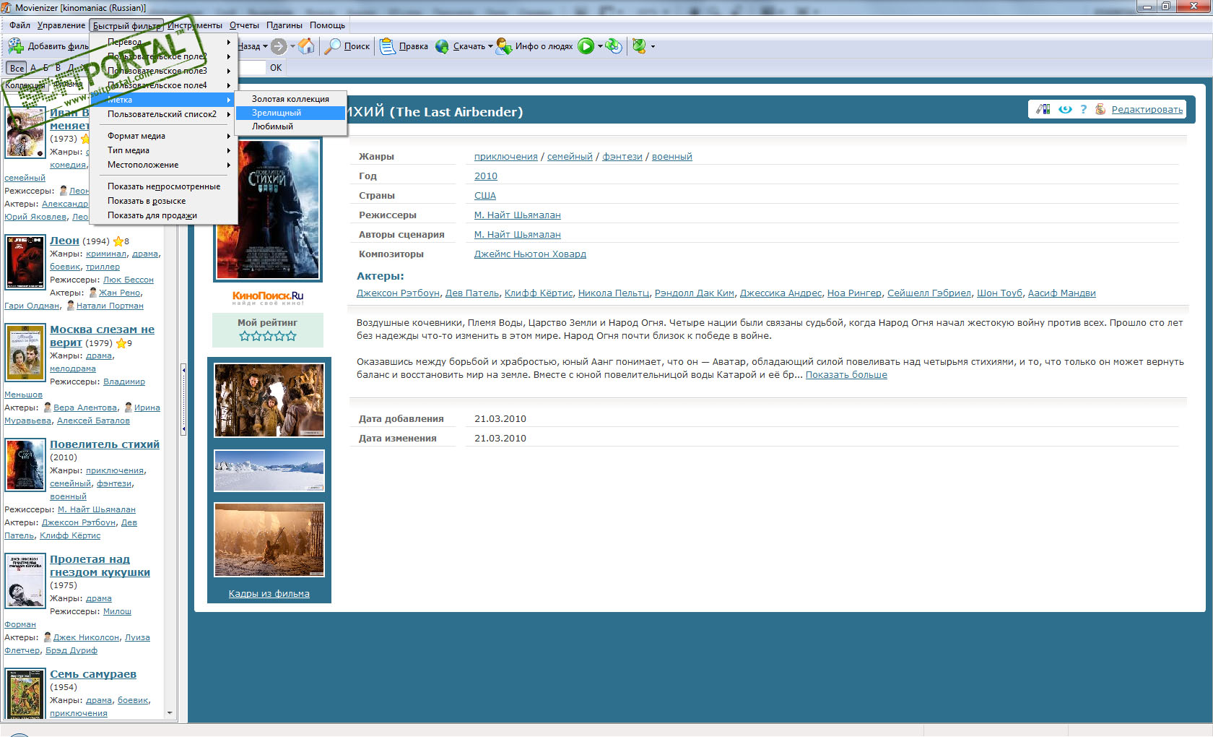Open the Пролетая над гнездом кукушки entry

pos(100,566)
